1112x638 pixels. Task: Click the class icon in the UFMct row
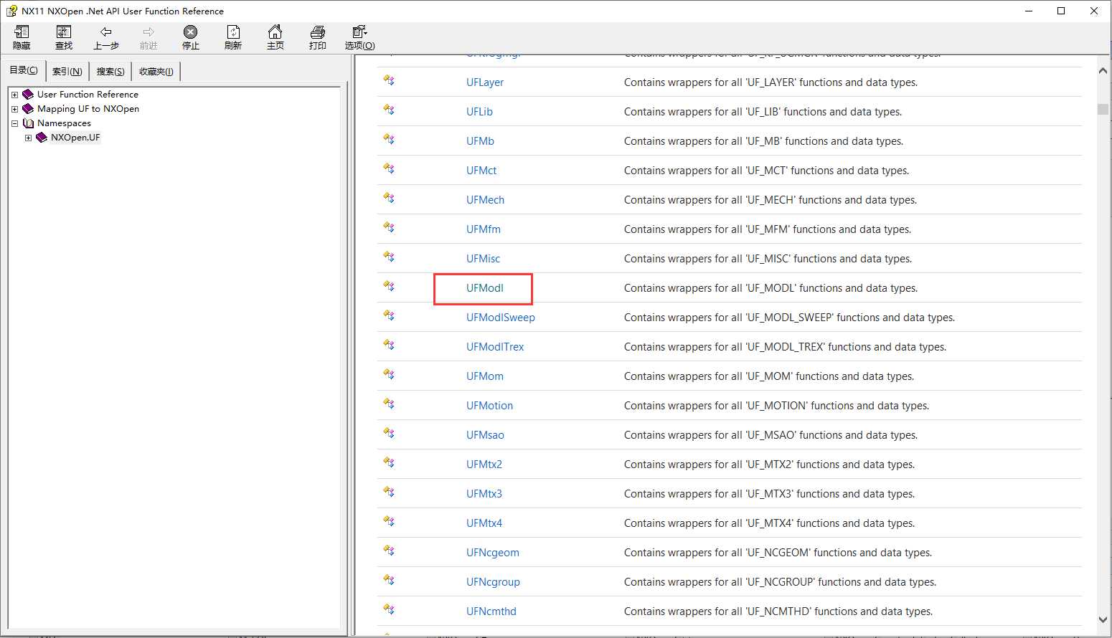coord(389,168)
